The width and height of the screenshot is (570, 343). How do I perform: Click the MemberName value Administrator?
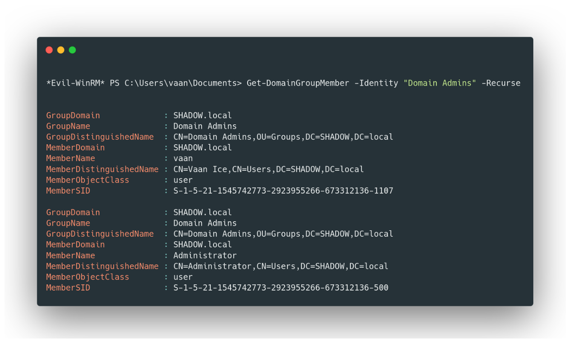(205, 256)
